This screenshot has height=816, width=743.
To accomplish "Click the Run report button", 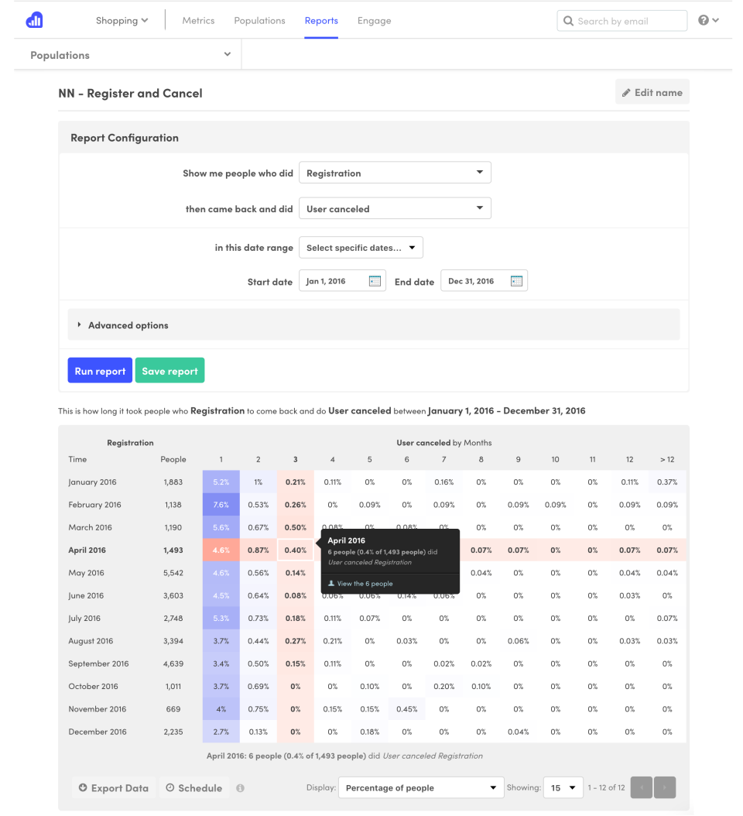I will (x=99, y=370).
